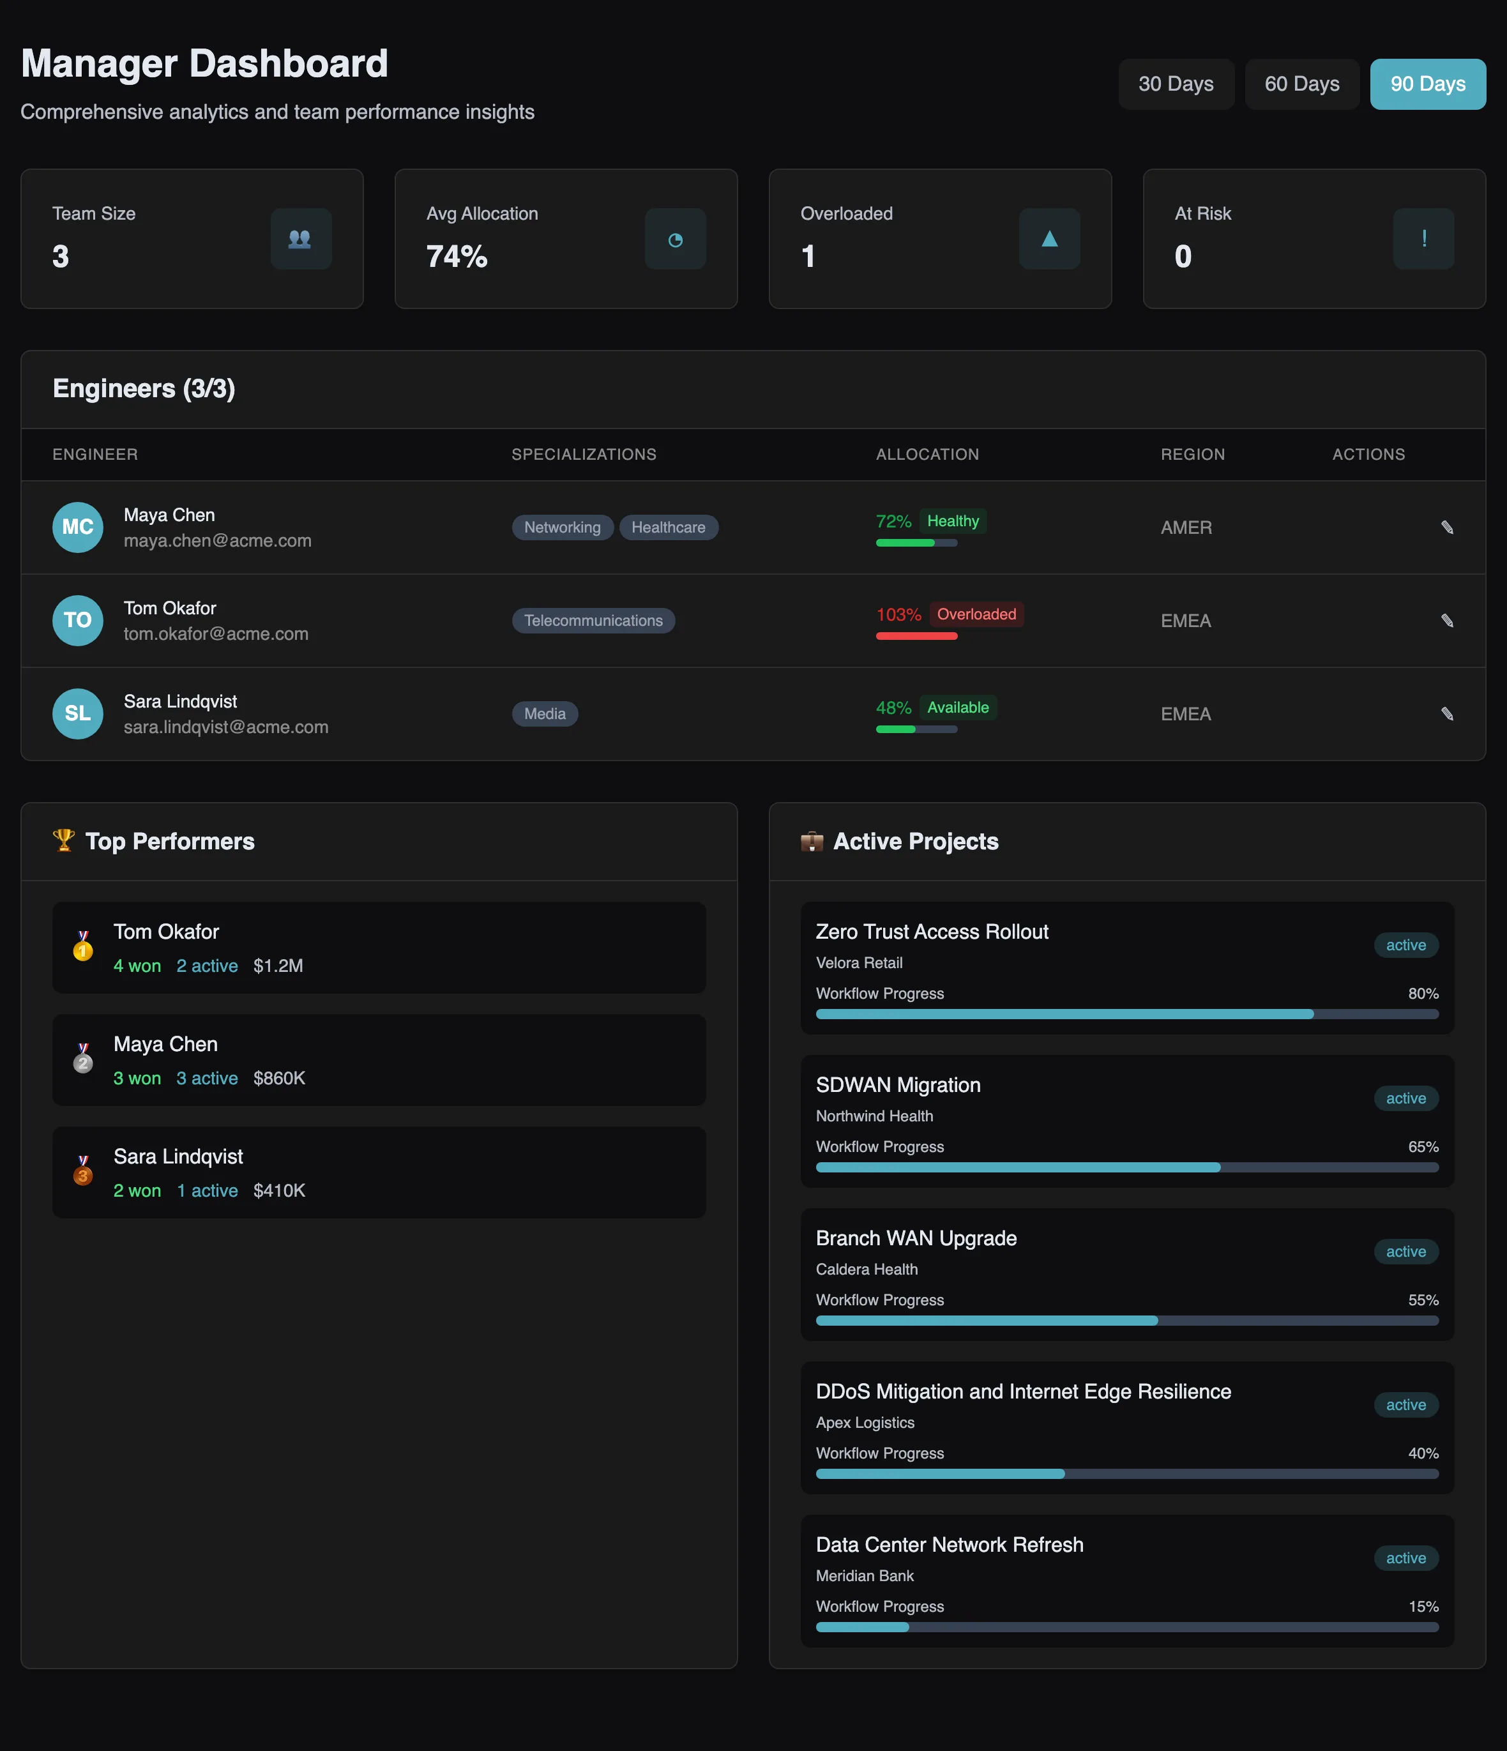This screenshot has height=1751, width=1507.
Task: Click Branch WAN Upgrade progress bar
Action: [1128, 1321]
